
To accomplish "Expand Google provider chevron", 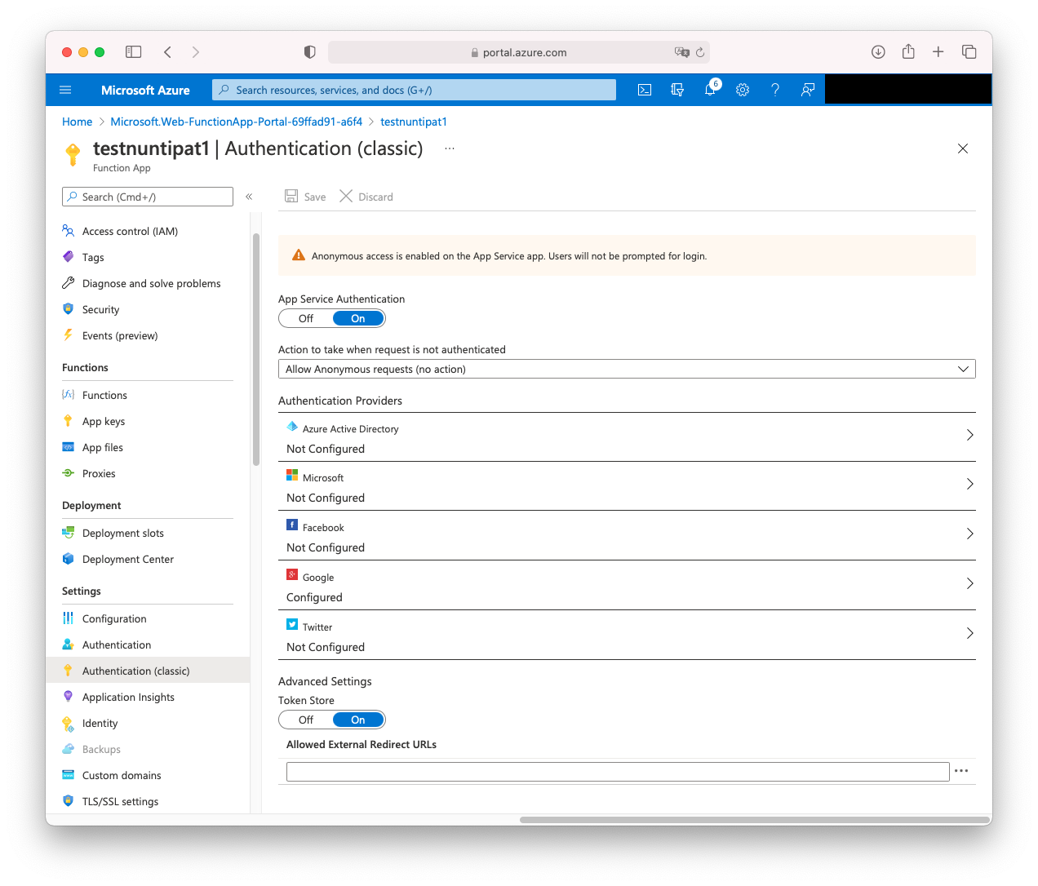I will (969, 583).
